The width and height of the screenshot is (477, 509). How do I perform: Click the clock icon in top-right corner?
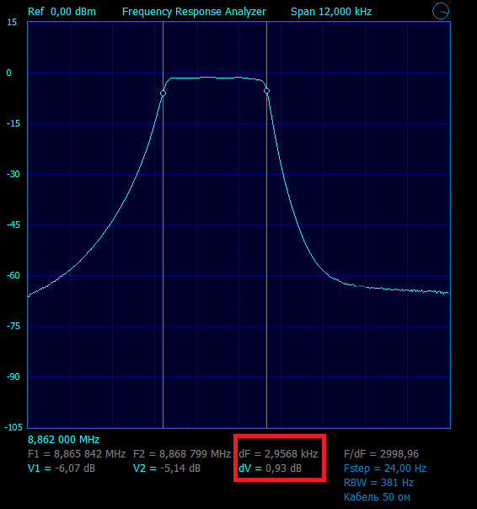(x=441, y=11)
